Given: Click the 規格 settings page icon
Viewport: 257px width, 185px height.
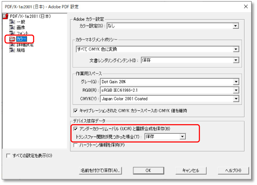Looking at the screenshot, I should pyautogui.click(x=12, y=50).
